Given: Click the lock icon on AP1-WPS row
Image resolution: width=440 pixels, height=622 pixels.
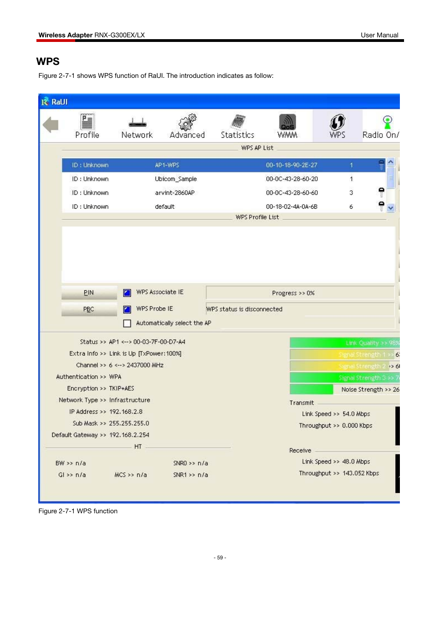Looking at the screenshot, I should point(381,164).
